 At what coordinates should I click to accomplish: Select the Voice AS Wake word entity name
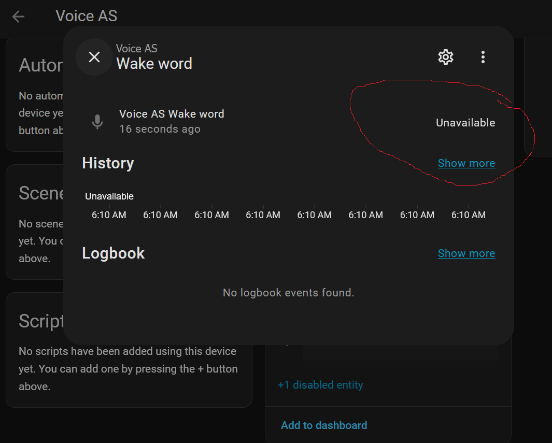tap(172, 114)
